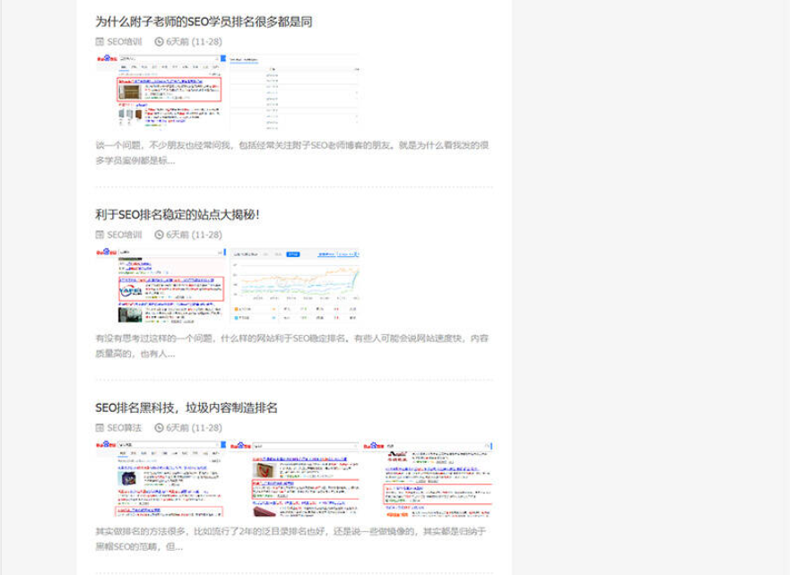Open right table screenshot thumbnail in 附子老师 article
790x575 pixels.
293,90
